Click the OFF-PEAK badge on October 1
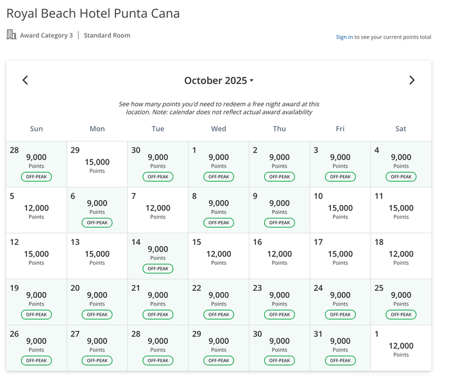The height and width of the screenshot is (376, 449). point(219,177)
